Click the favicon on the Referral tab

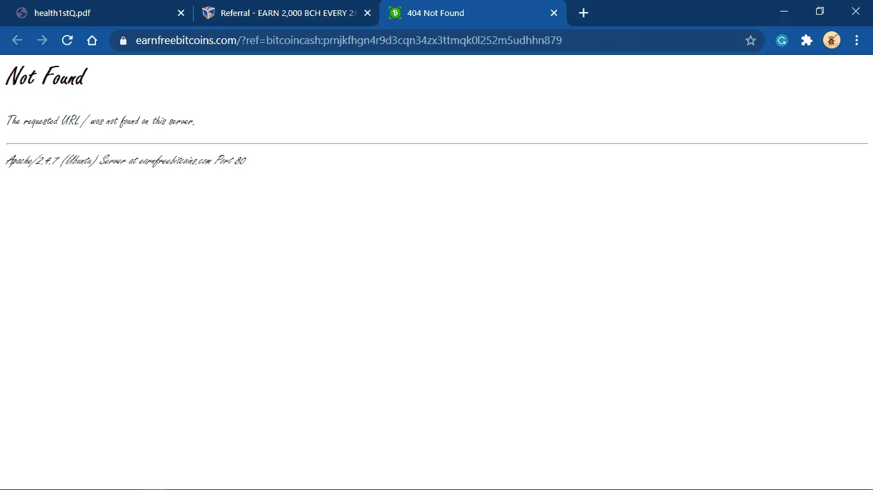point(208,13)
